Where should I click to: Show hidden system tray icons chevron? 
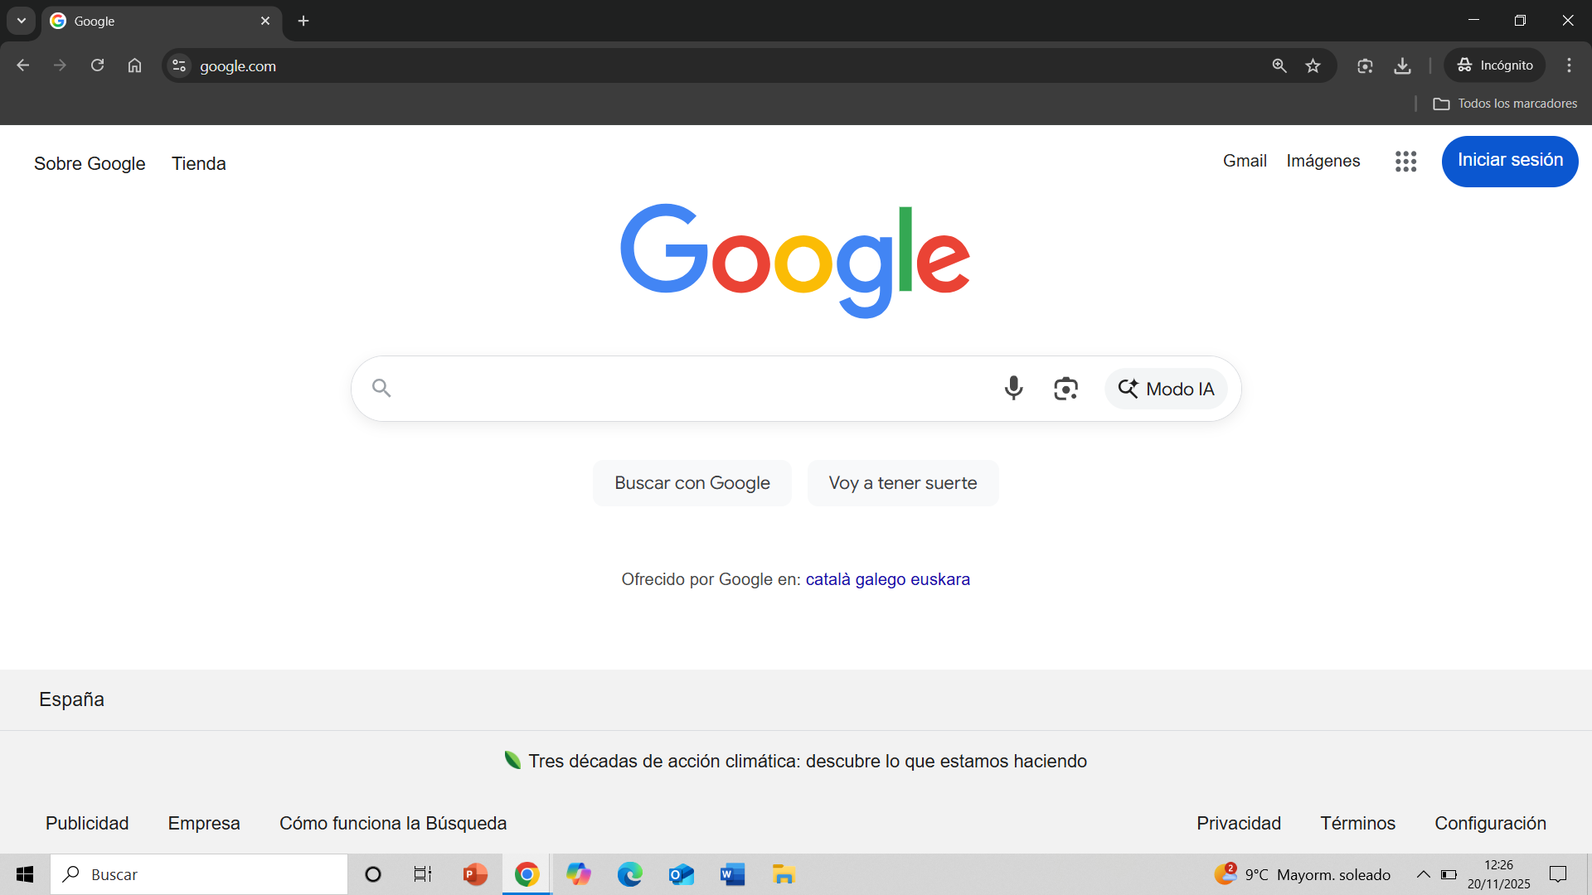click(x=1423, y=874)
